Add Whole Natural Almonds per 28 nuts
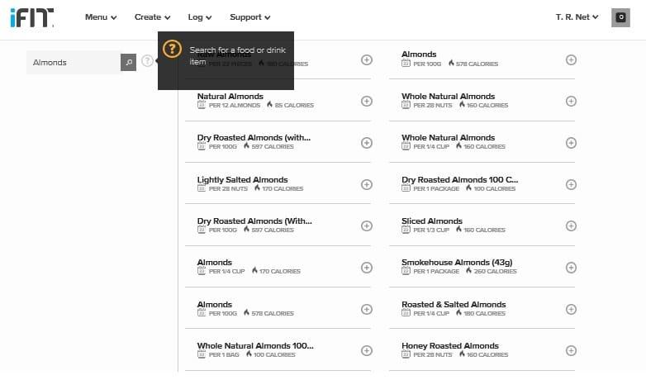The width and height of the screenshot is (646, 380). 571,101
